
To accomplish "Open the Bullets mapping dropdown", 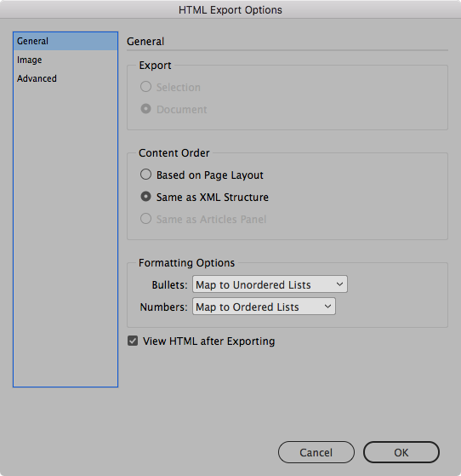I will coord(270,284).
